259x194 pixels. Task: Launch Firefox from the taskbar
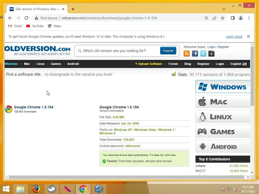(36, 189)
